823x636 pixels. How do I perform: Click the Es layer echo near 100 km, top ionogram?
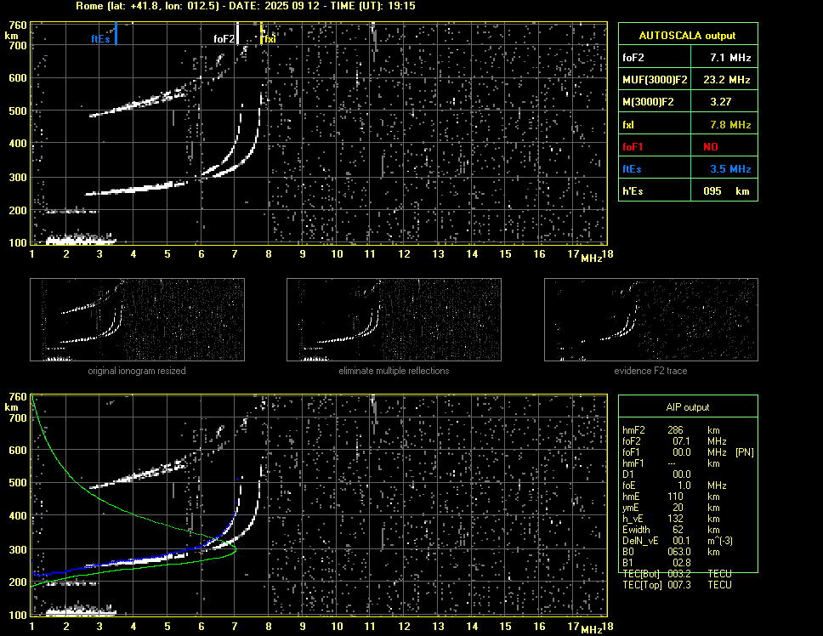coord(80,239)
